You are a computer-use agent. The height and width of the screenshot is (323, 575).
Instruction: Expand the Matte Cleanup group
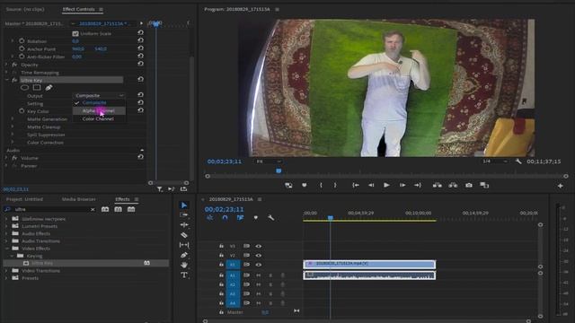point(13,127)
